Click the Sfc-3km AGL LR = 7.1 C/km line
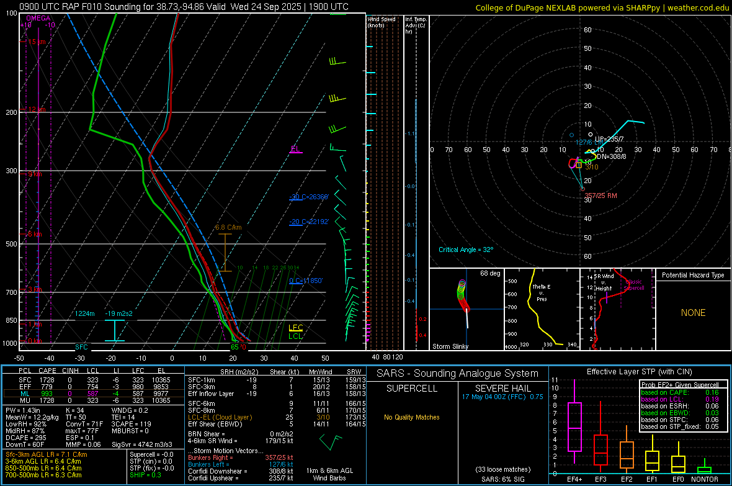 pyautogui.click(x=47, y=454)
